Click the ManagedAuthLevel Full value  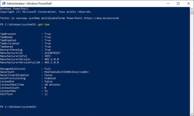[x=48, y=69]
